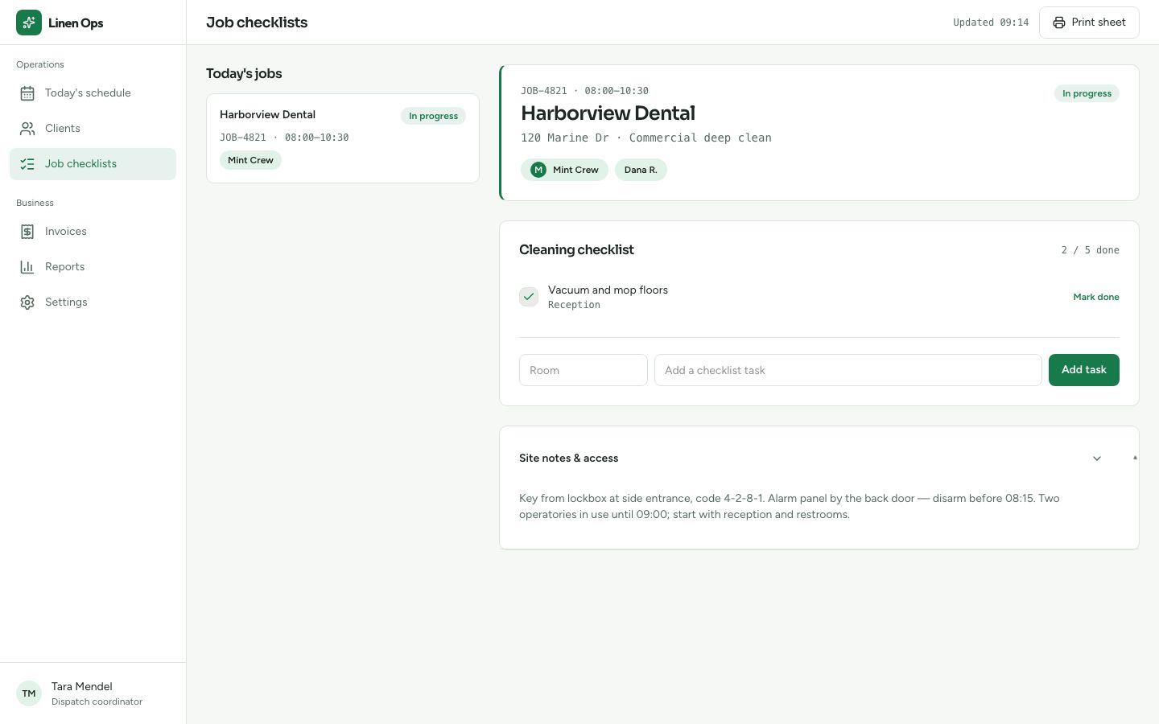Click the Site notes & access heading

[x=568, y=459]
